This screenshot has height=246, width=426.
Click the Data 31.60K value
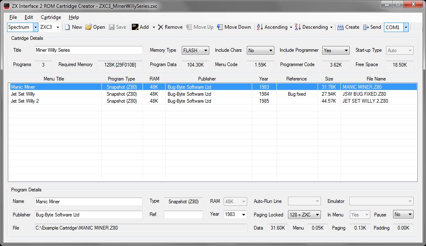pos(278,228)
